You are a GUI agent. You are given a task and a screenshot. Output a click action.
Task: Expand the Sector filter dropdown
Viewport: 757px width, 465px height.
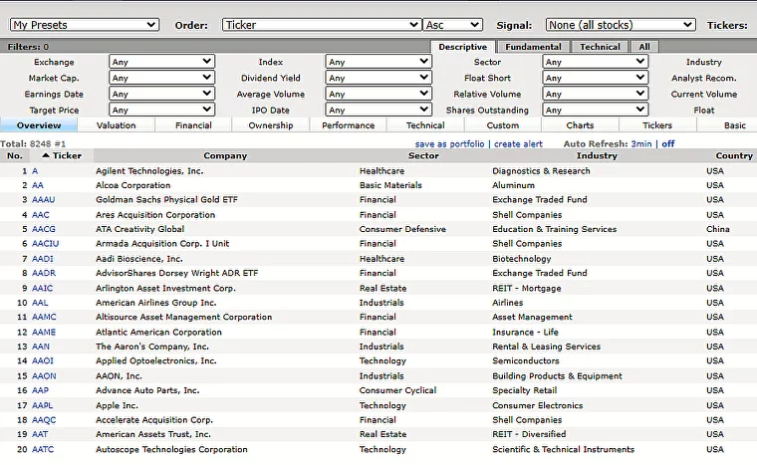[x=595, y=62]
